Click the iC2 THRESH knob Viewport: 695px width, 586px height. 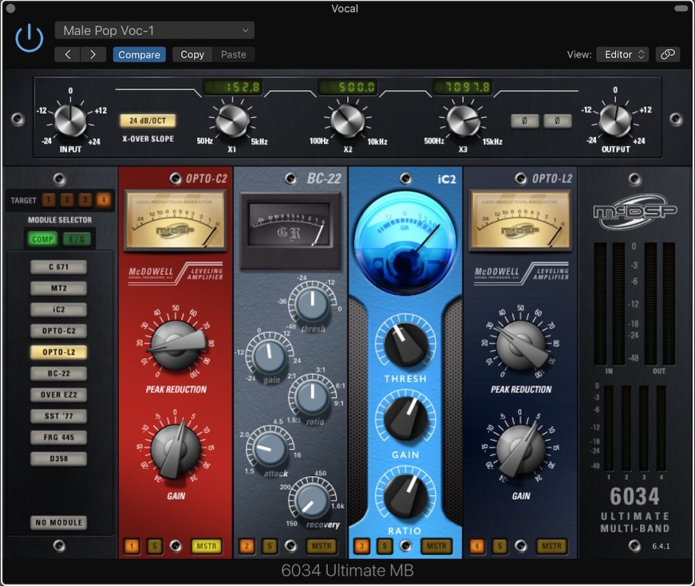pos(405,345)
